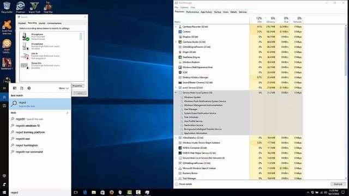
Task: Switch to the Details tab in Task Manager
Action: 233,12
